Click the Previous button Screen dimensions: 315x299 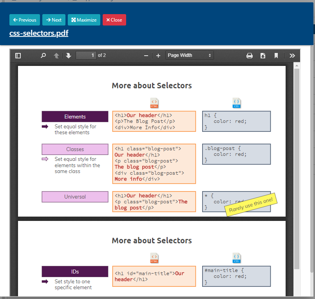tap(25, 20)
